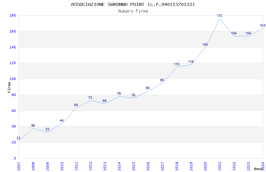Click the y-axis tick value 0
The width and height of the screenshot is (266, 172).
click(x=15, y=159)
